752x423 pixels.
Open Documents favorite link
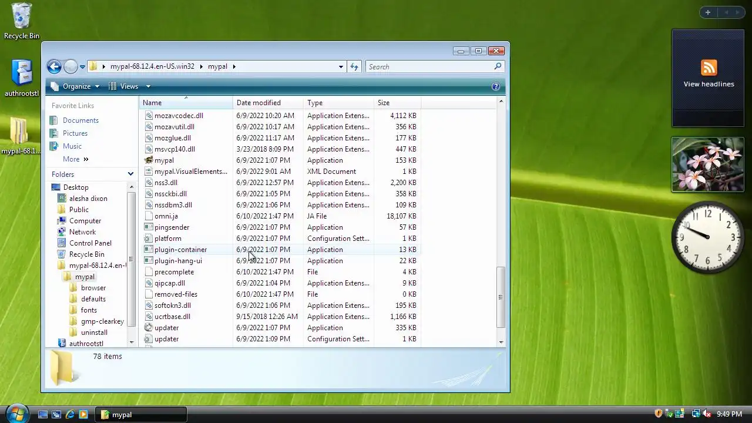pyautogui.click(x=80, y=120)
